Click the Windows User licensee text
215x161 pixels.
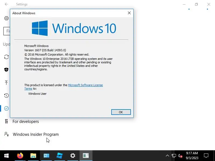(37, 94)
